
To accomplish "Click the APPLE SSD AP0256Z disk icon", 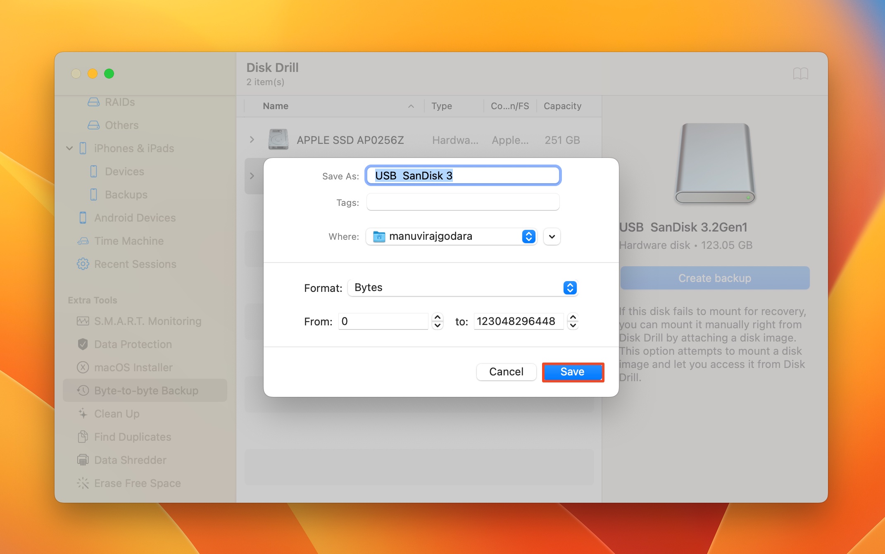I will point(278,139).
